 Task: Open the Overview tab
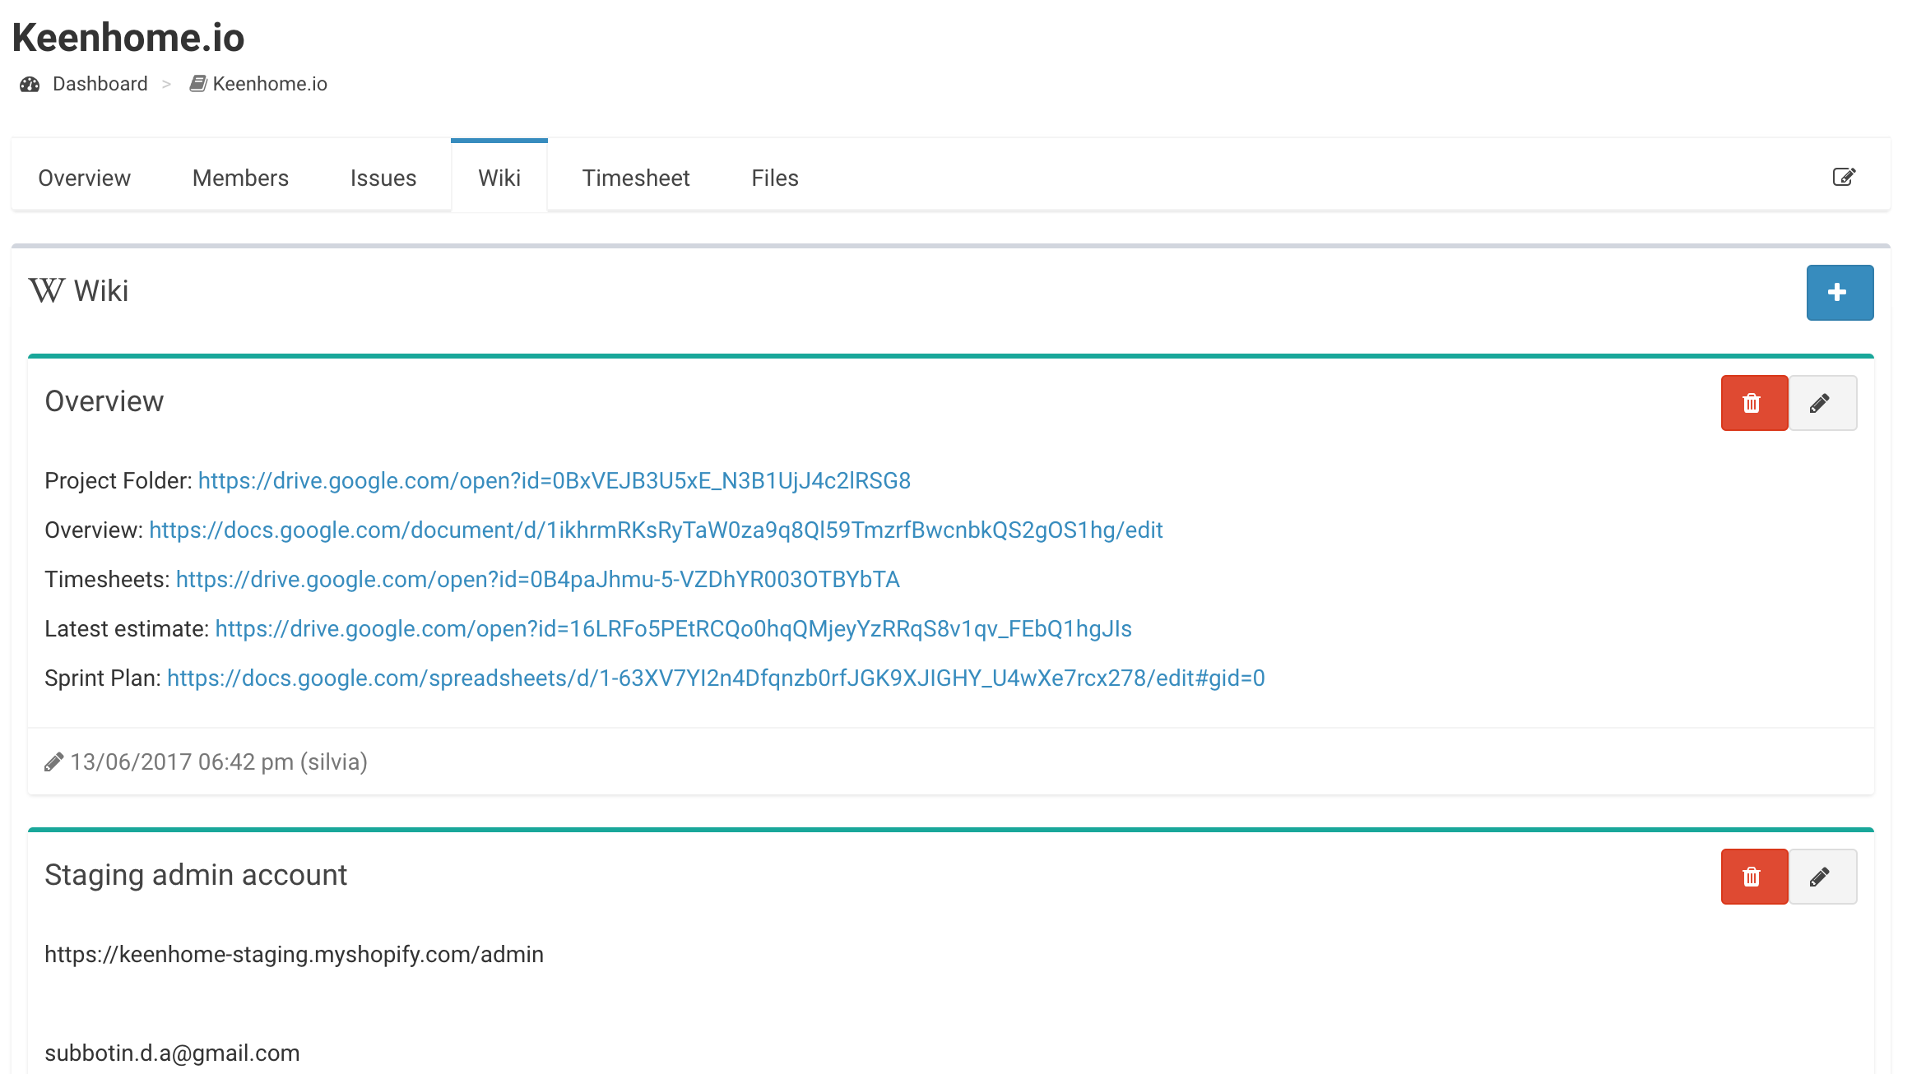[85, 178]
